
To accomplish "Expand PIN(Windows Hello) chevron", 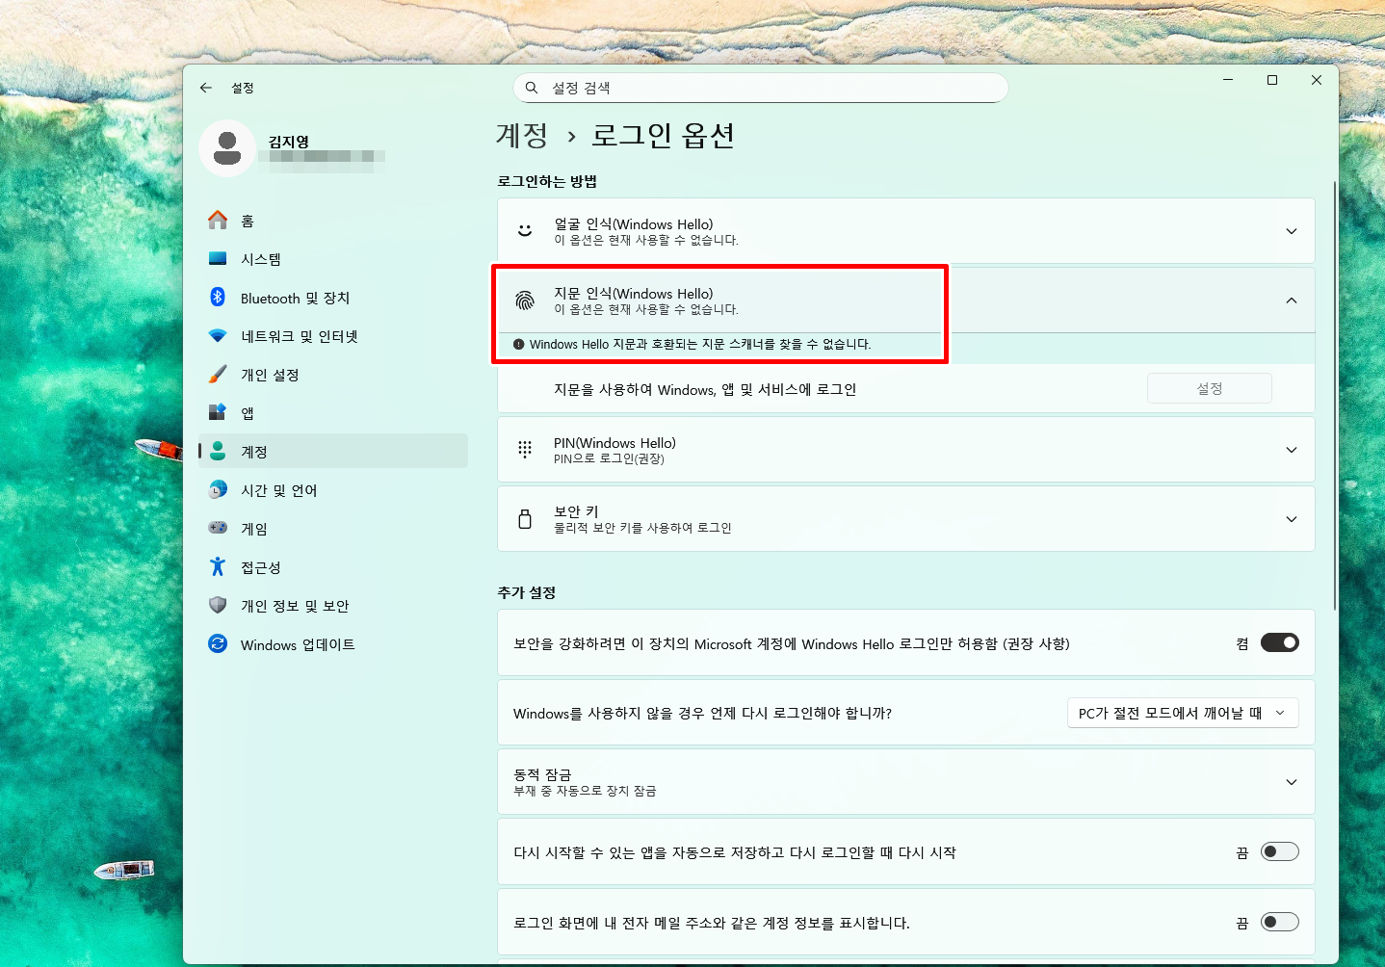I will coord(1292,450).
